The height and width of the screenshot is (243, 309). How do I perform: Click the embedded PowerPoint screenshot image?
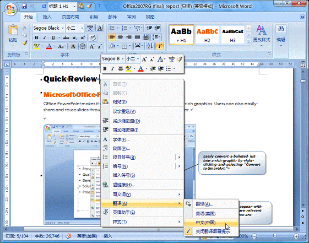point(72,175)
